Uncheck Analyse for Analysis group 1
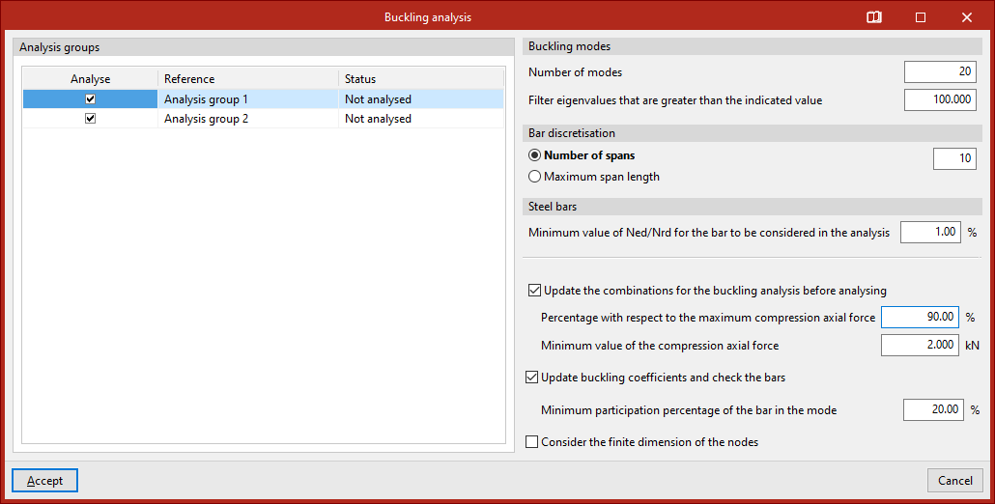The width and height of the screenshot is (995, 504). click(91, 99)
